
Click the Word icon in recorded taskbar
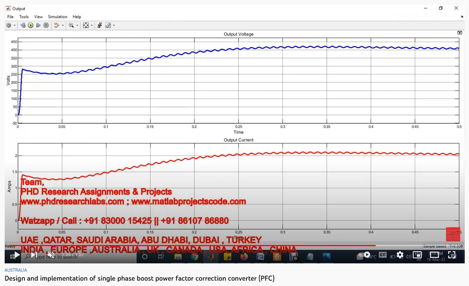pyautogui.click(x=261, y=257)
